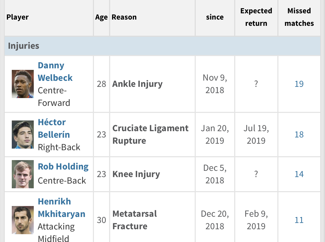The image size is (325, 242).
Task: Click the Injuries section heading row
Action: (24, 46)
